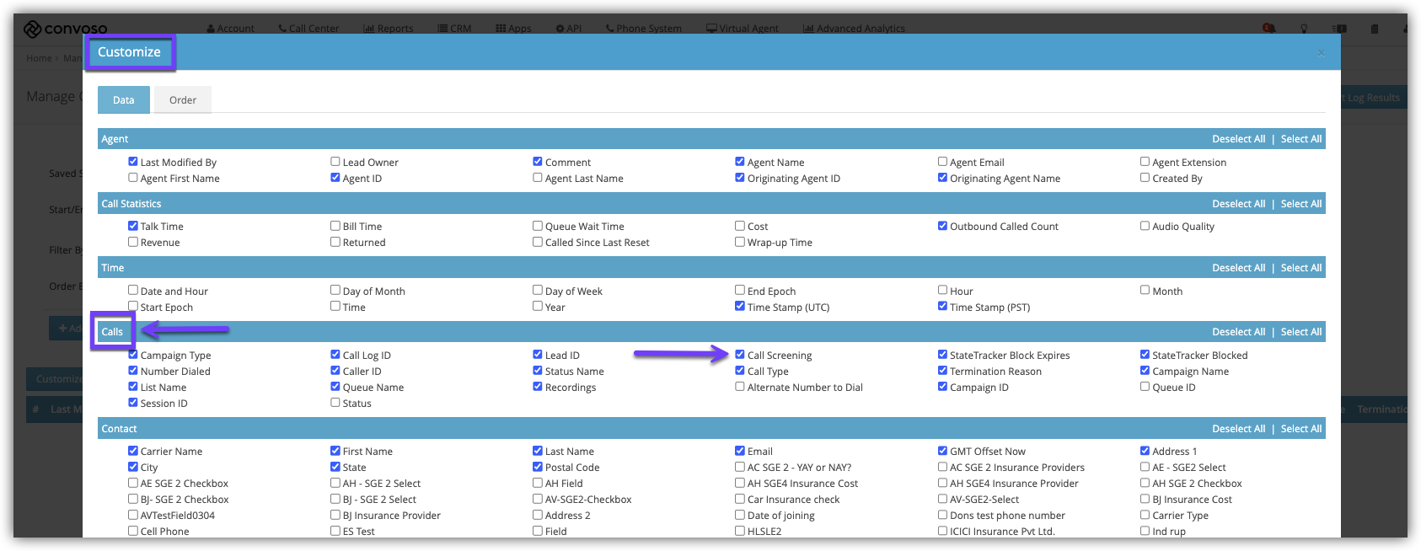The height and width of the screenshot is (551, 1421).
Task: Open the red notification alert icon
Action: 1268,28
